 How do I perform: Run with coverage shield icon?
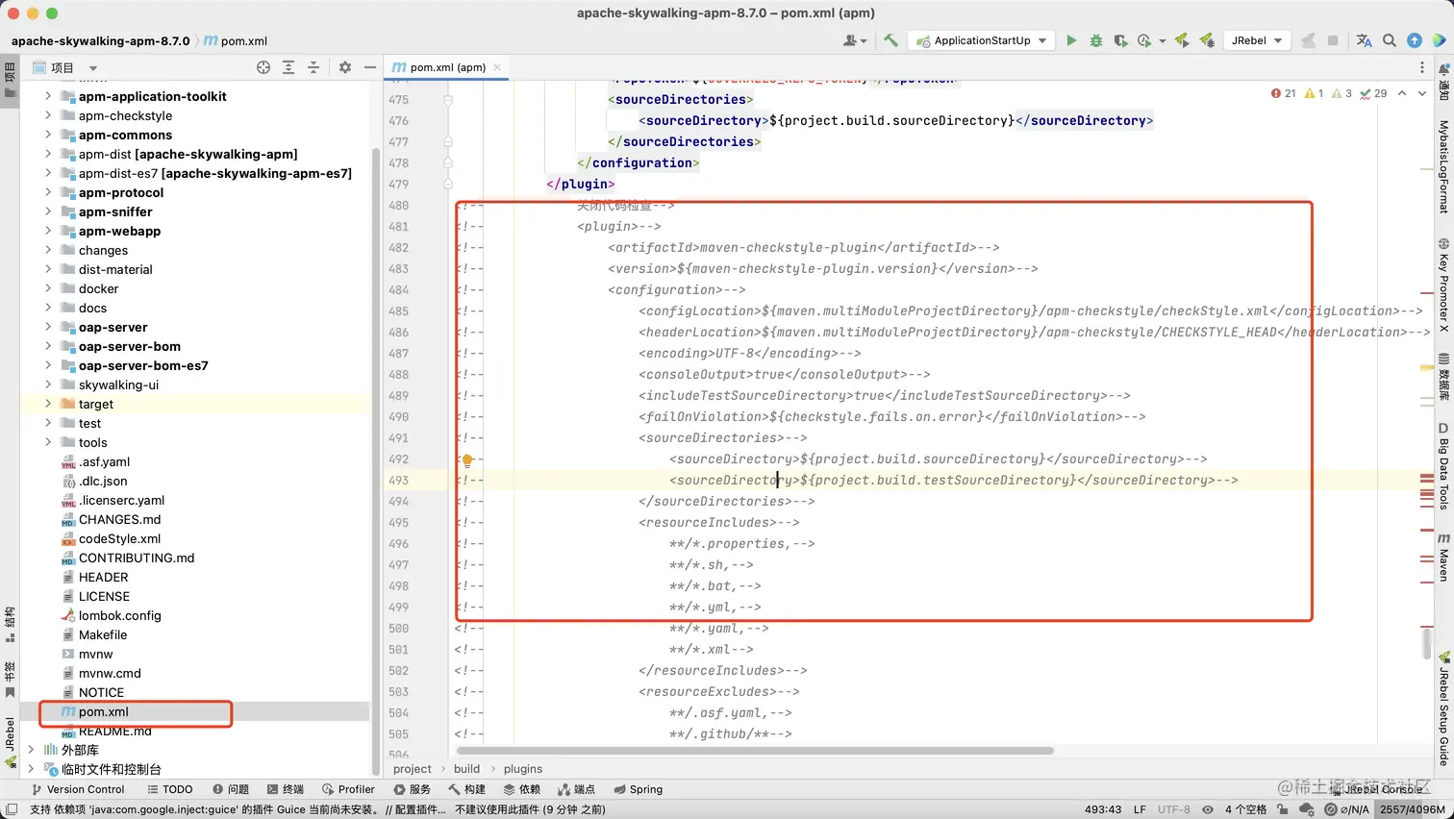(x=1120, y=40)
